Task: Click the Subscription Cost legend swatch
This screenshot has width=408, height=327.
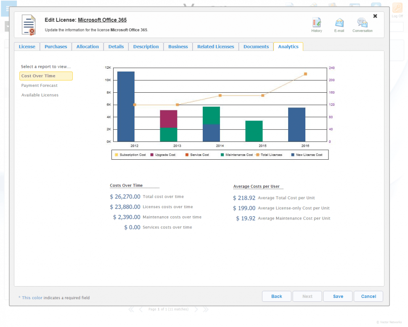Action: click(x=117, y=155)
